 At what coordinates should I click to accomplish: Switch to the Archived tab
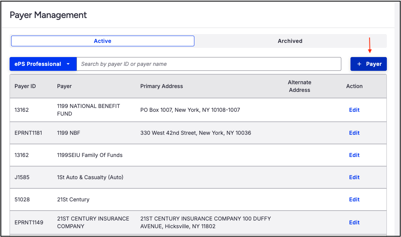(290, 41)
